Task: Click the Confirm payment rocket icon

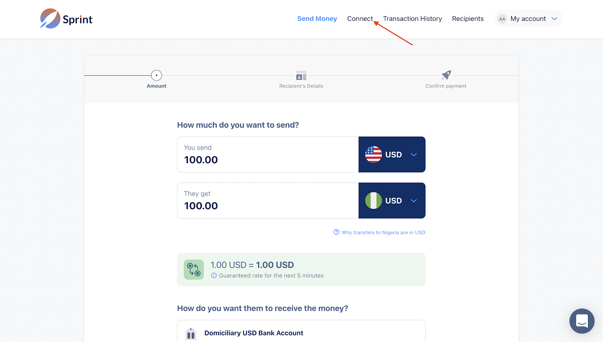Action: click(446, 75)
